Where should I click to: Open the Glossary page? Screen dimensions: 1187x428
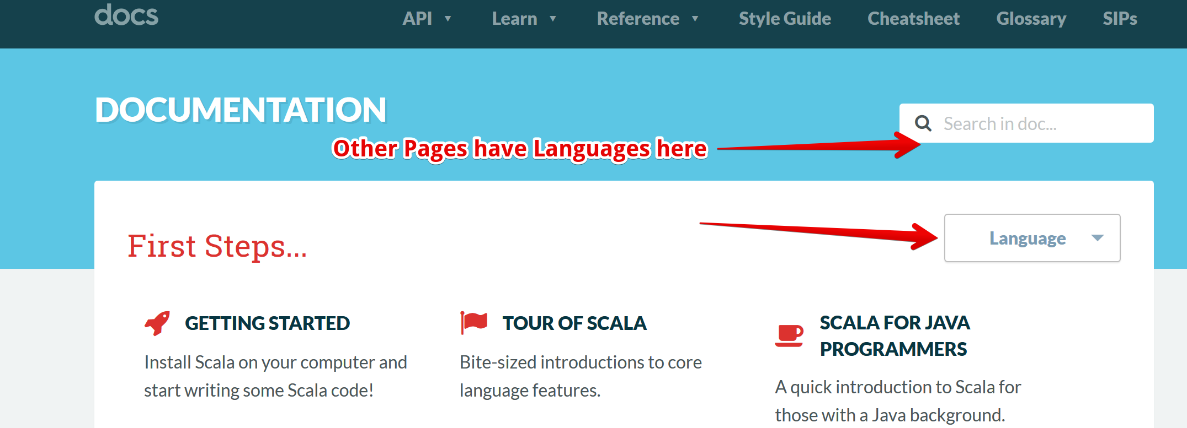coord(1031,19)
